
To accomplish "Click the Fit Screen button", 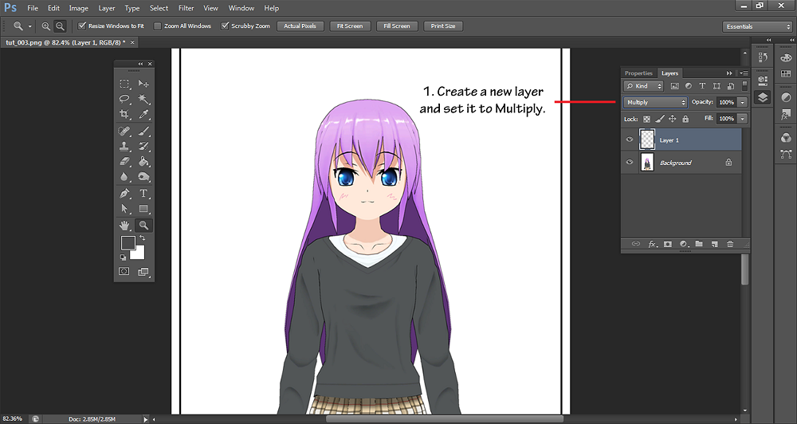I will tap(350, 26).
